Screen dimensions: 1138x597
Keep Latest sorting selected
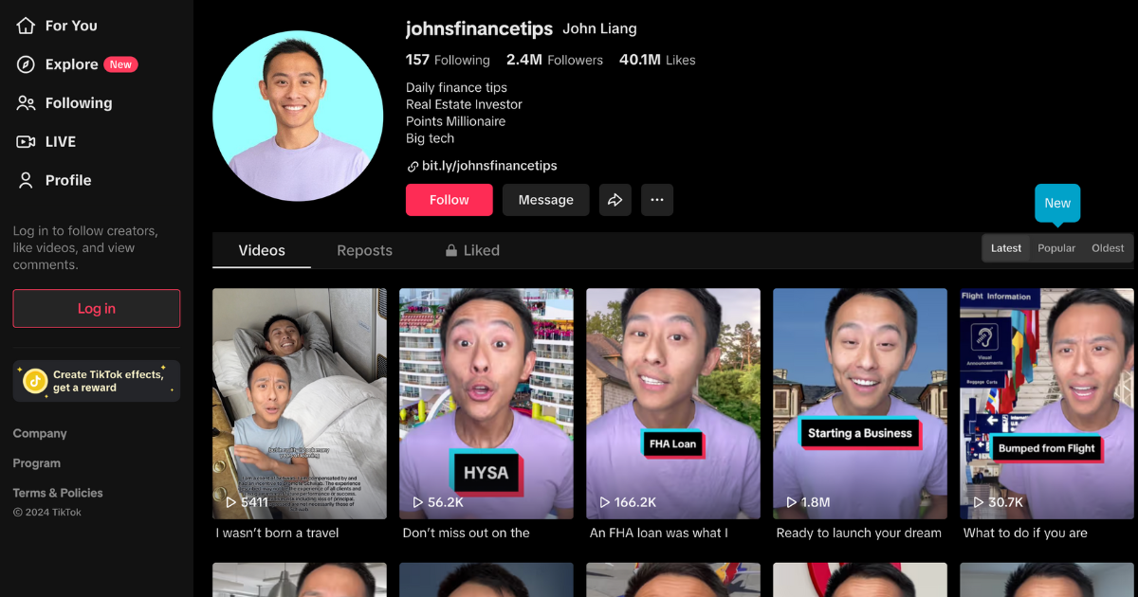point(1005,247)
